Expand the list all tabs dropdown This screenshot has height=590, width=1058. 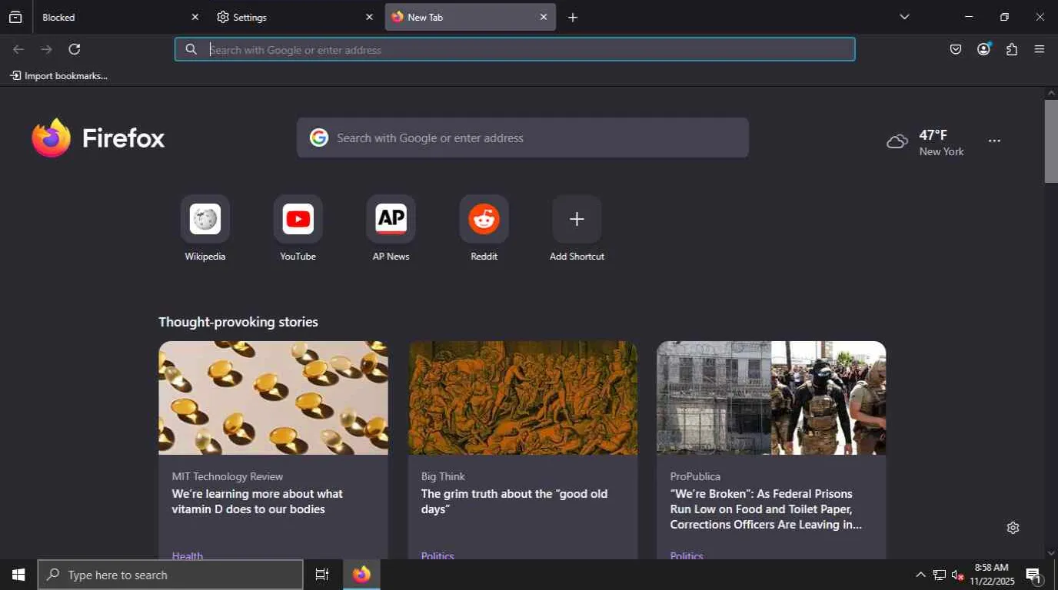click(x=904, y=17)
